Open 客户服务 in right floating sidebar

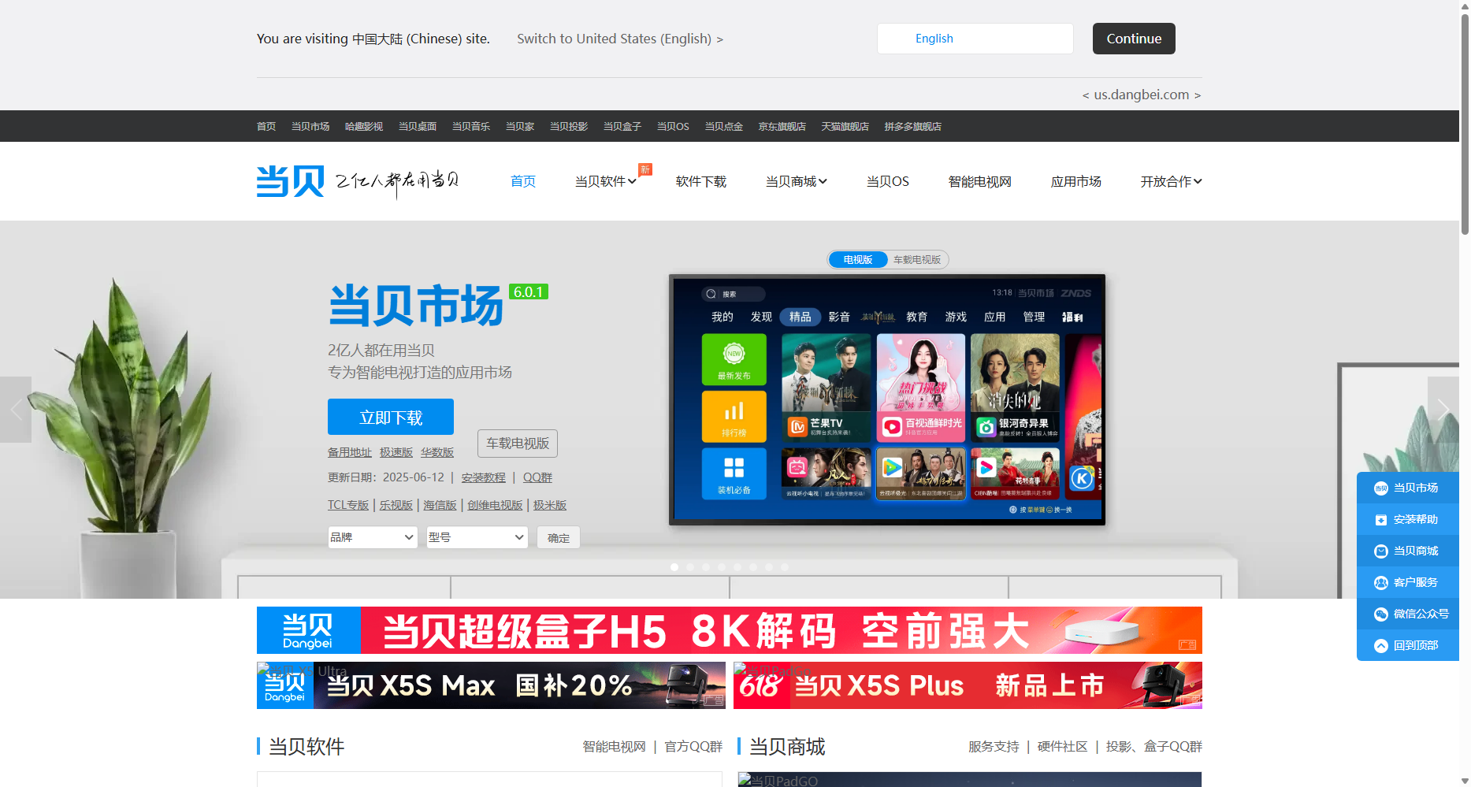pyautogui.click(x=1408, y=582)
